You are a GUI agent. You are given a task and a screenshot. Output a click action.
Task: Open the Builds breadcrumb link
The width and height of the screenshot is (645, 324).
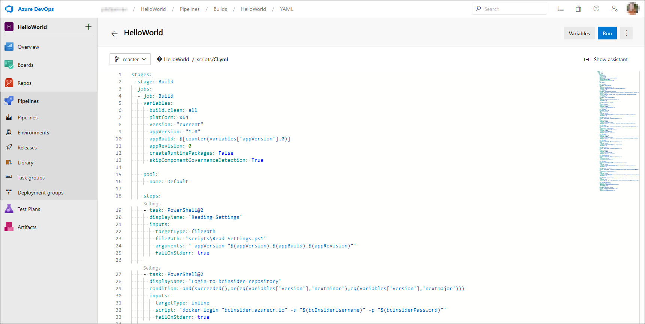(220, 9)
